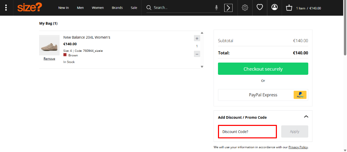Image resolution: width=347 pixels, height=152 pixels.
Task: Open the Women menu
Action: tap(98, 8)
